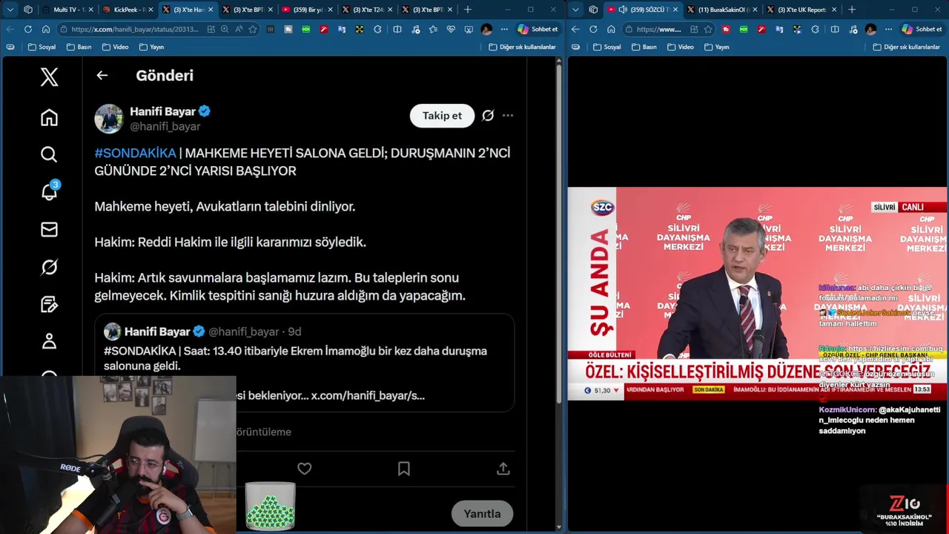
Task: Close the KickPeek tab
Action: (151, 10)
